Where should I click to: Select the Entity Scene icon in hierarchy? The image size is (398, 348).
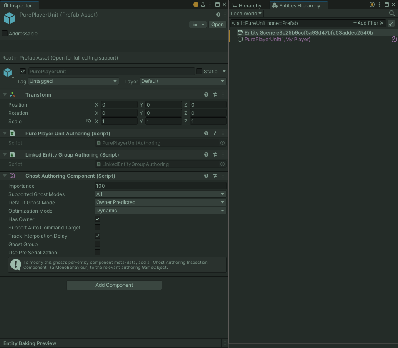[240, 32]
